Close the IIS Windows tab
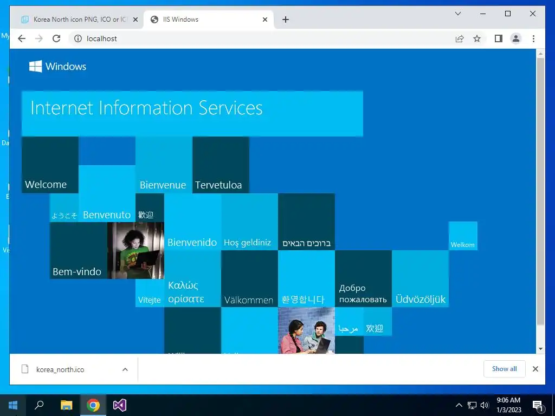Image resolution: width=555 pixels, height=416 pixels. pos(264,19)
